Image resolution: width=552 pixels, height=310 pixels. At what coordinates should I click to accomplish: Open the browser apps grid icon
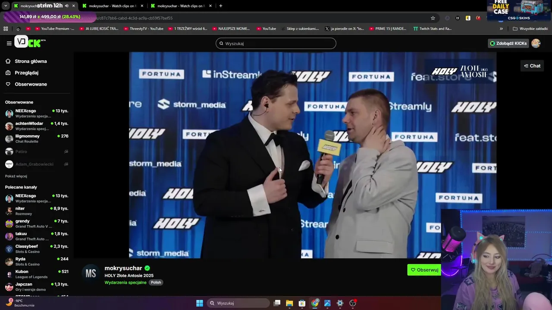coord(6,29)
